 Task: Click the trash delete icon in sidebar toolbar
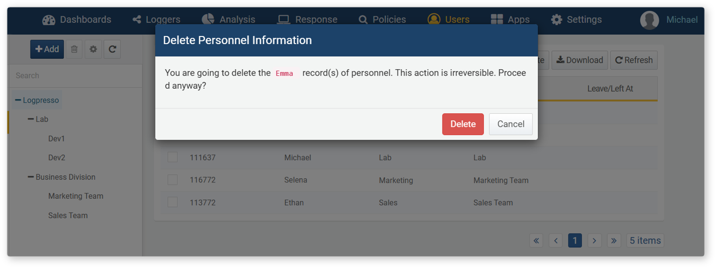click(x=74, y=49)
